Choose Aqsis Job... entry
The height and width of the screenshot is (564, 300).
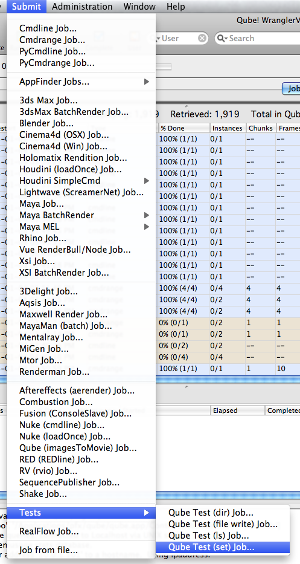point(81,303)
